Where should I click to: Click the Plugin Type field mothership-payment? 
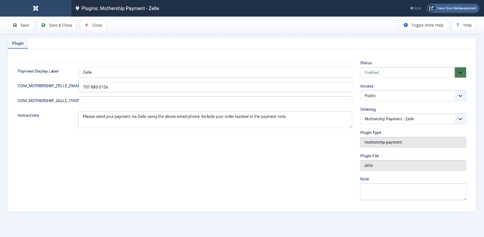(413, 142)
